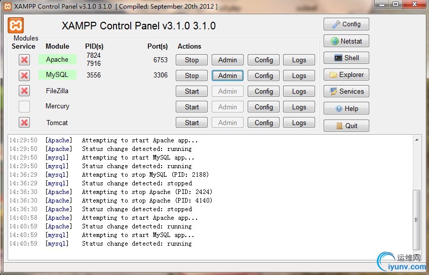Toggle the Tomcat service checkbox
The width and height of the screenshot is (429, 275).
pyautogui.click(x=24, y=123)
